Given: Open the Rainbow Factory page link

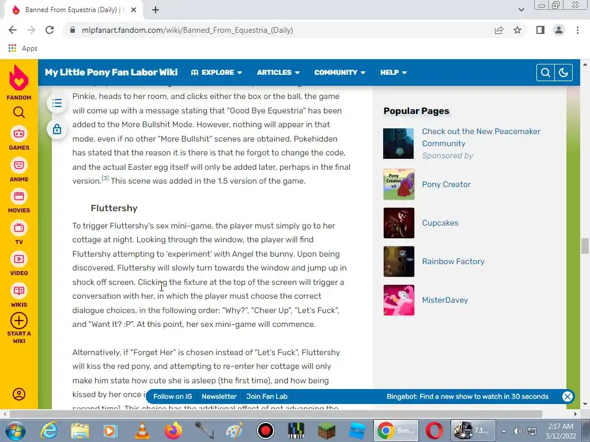Looking at the screenshot, I should pos(453,262).
